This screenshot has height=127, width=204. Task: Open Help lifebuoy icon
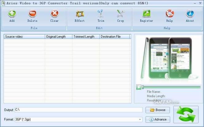coord(170,13)
